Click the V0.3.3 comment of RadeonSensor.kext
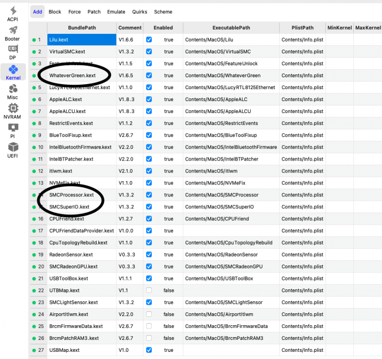The image size is (382, 359). pos(127,255)
